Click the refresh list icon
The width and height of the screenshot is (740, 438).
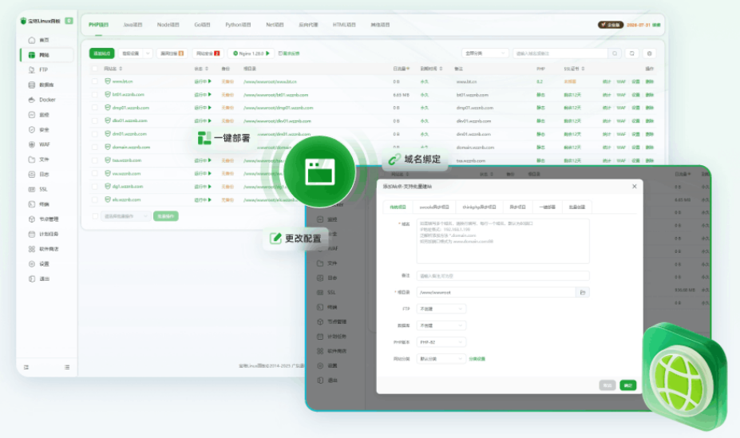coord(632,53)
